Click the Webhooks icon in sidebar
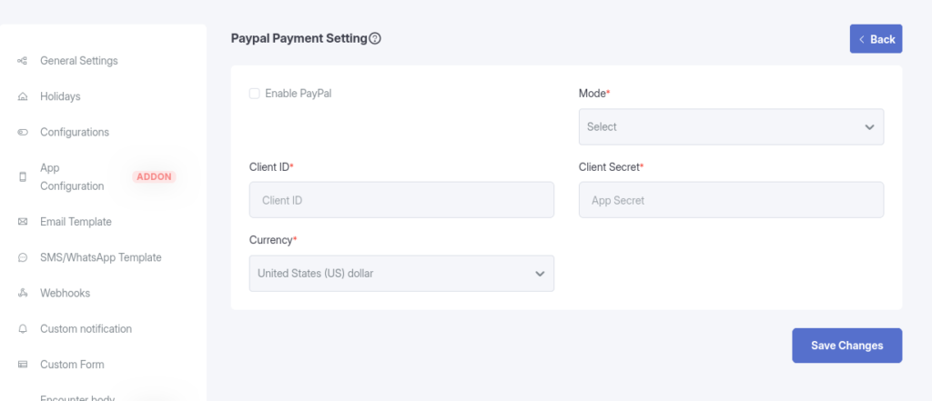The height and width of the screenshot is (401, 932). (x=22, y=294)
